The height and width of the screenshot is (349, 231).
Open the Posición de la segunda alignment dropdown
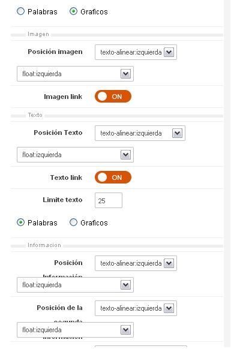coord(136,308)
